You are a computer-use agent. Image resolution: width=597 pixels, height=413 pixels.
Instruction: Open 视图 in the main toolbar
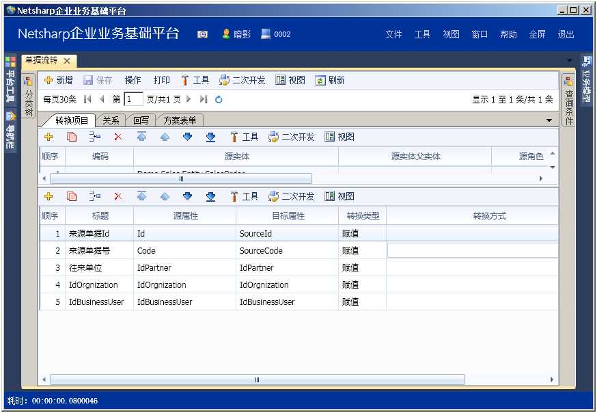click(290, 80)
